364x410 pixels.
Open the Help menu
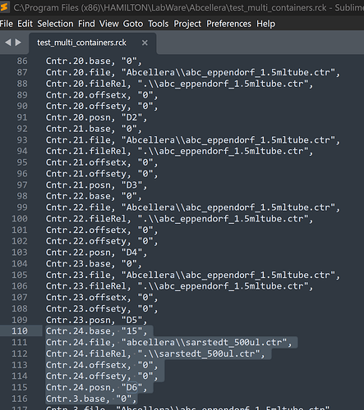pos(265,24)
